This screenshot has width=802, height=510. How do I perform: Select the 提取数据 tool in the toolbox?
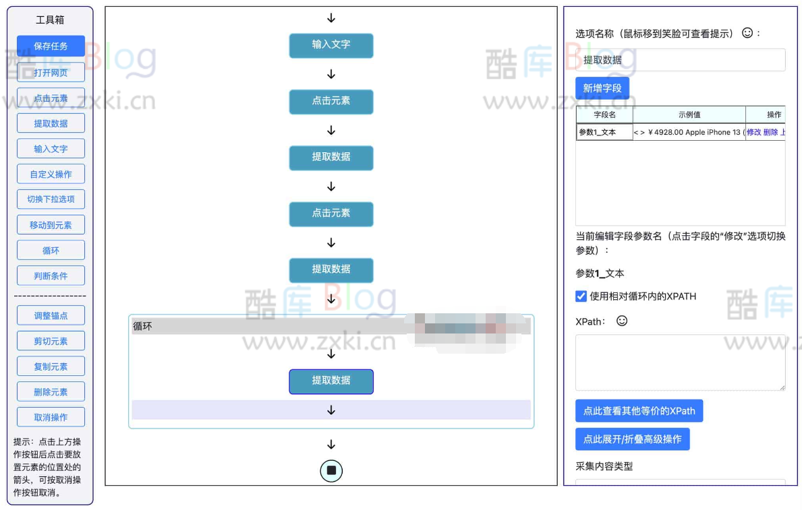pyautogui.click(x=50, y=123)
